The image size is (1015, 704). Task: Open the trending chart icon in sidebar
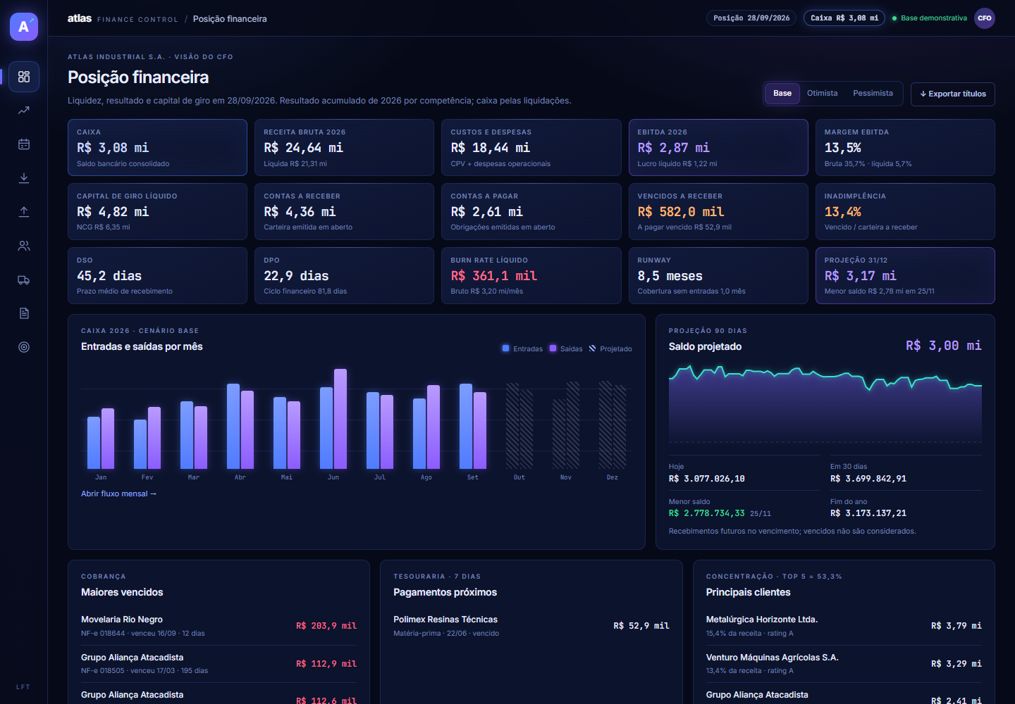pos(24,111)
